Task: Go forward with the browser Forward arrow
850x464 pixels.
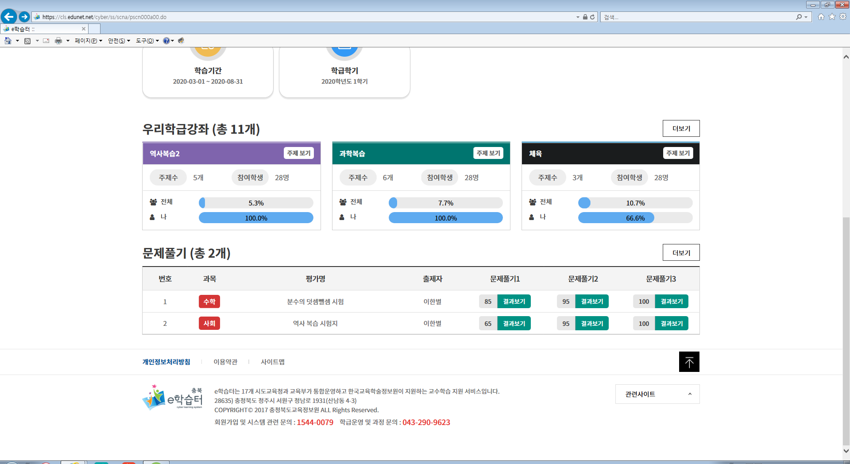Action: (x=24, y=17)
